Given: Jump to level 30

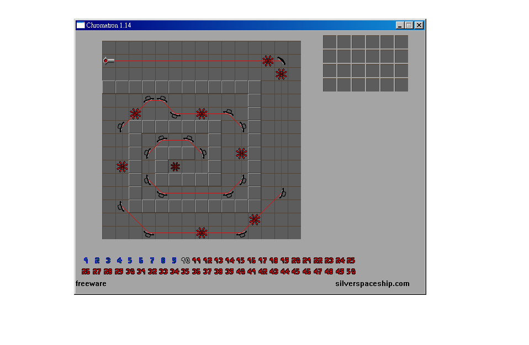Looking at the screenshot, I should [130, 271].
